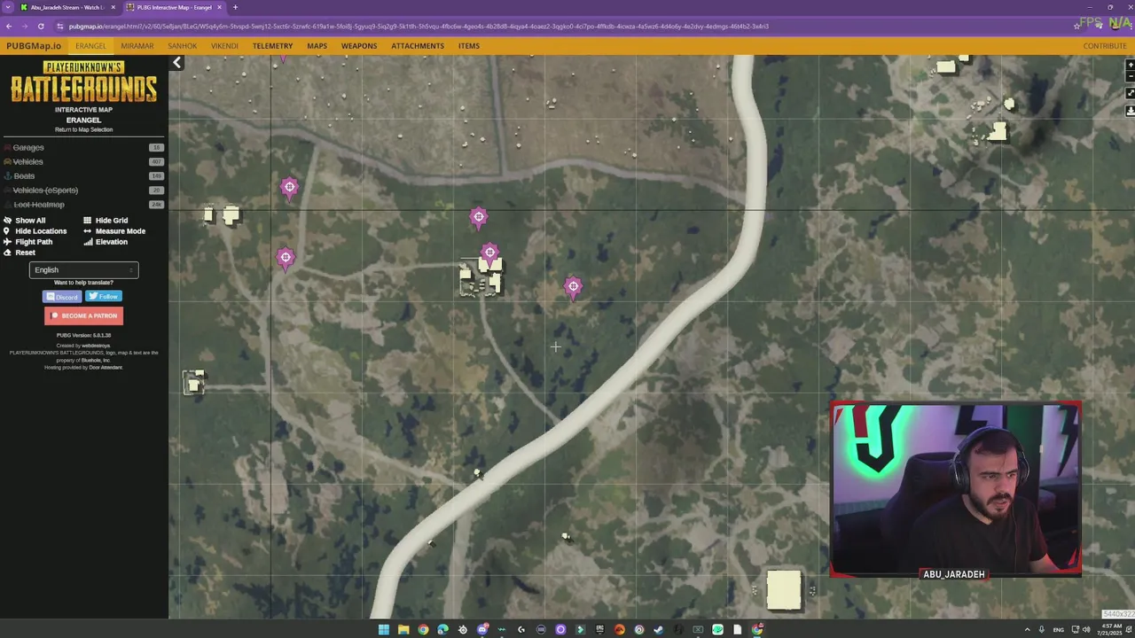Screen dimensions: 1135x638
Task: Open Google Chrome from the taskbar
Action: (x=423, y=630)
